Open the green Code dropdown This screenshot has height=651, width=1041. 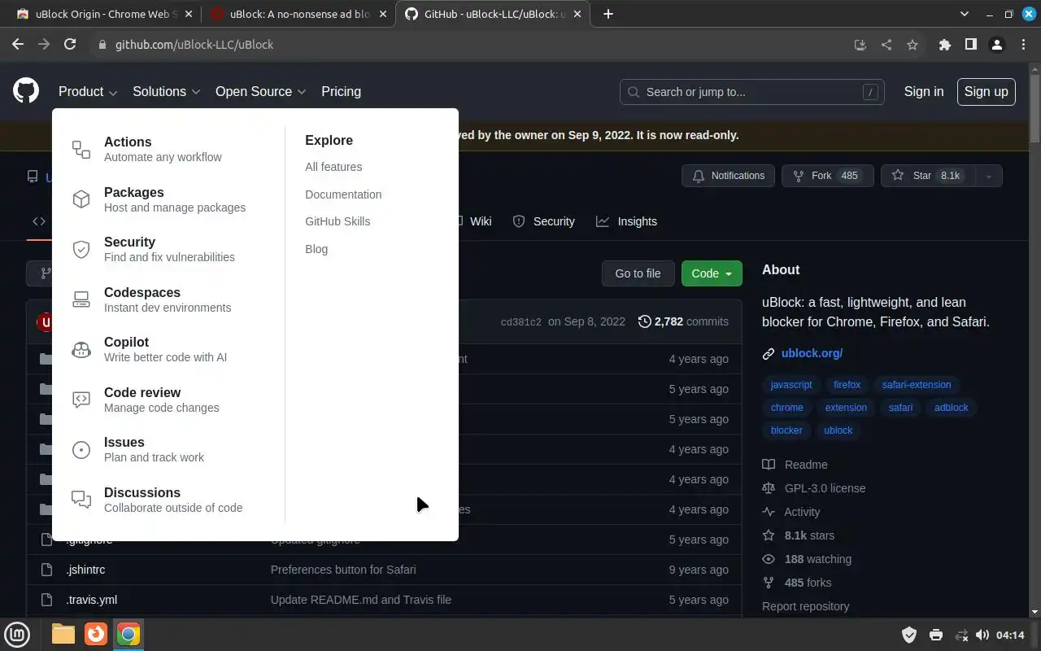click(712, 273)
